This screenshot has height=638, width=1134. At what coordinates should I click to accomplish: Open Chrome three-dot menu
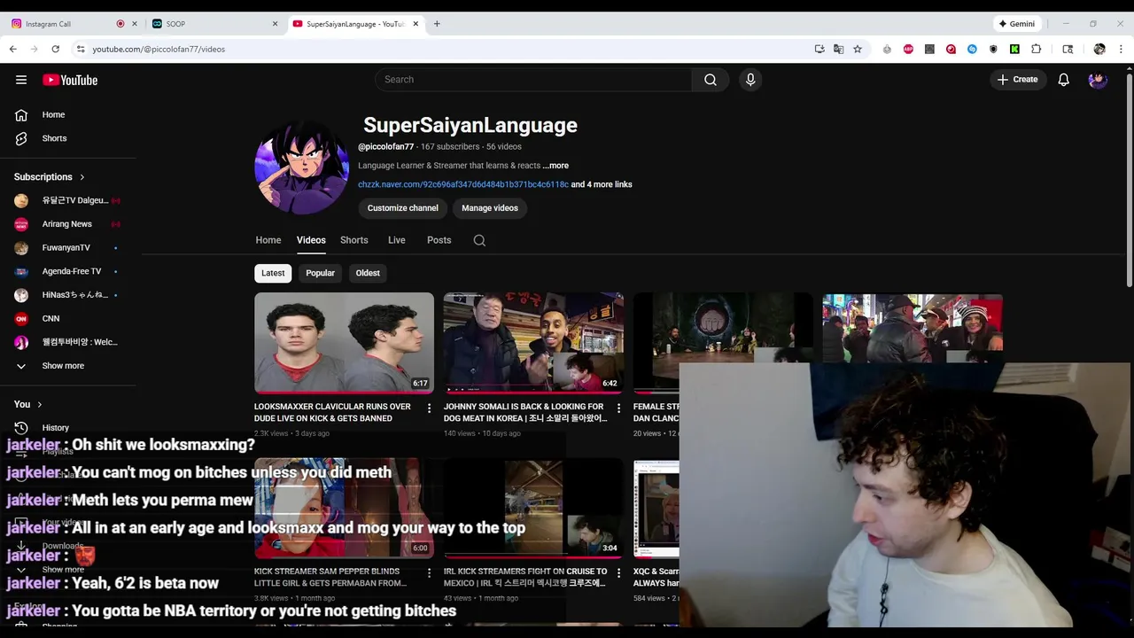pyautogui.click(x=1121, y=49)
